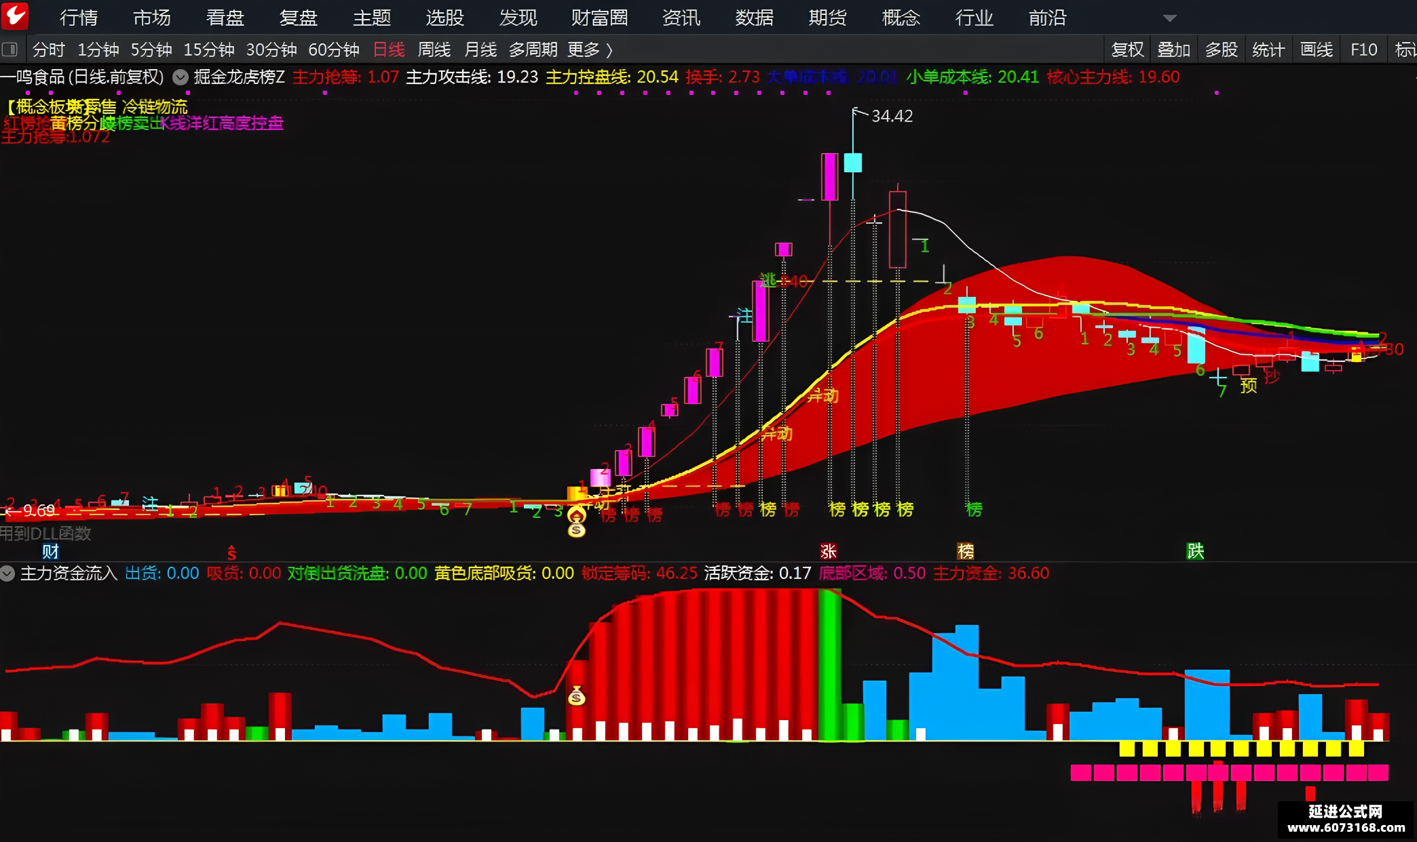Click the 画线 drawing tool button
Screen dimensions: 1417x842
1316,49
